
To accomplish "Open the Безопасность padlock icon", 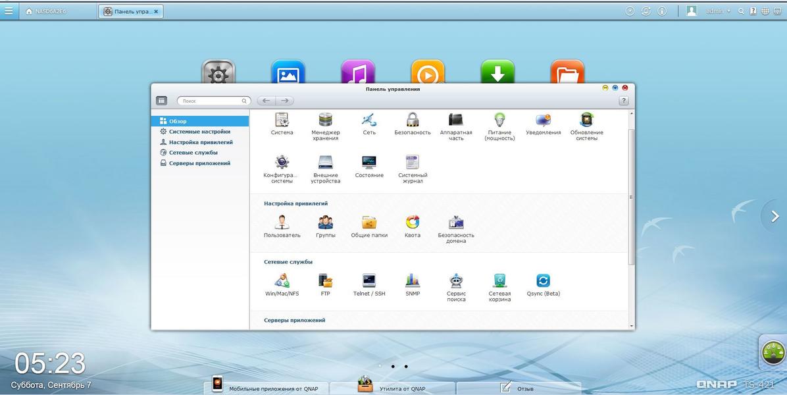I will click(413, 120).
